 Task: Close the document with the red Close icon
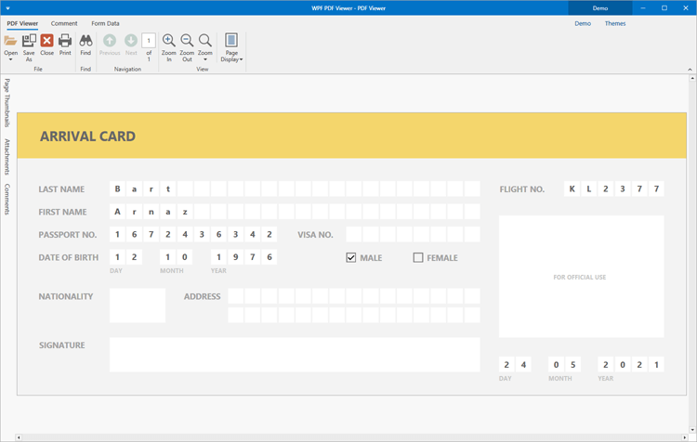(x=46, y=41)
